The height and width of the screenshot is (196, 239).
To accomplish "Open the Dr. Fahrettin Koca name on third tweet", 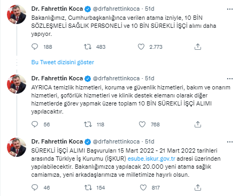I will [x=57, y=141].
